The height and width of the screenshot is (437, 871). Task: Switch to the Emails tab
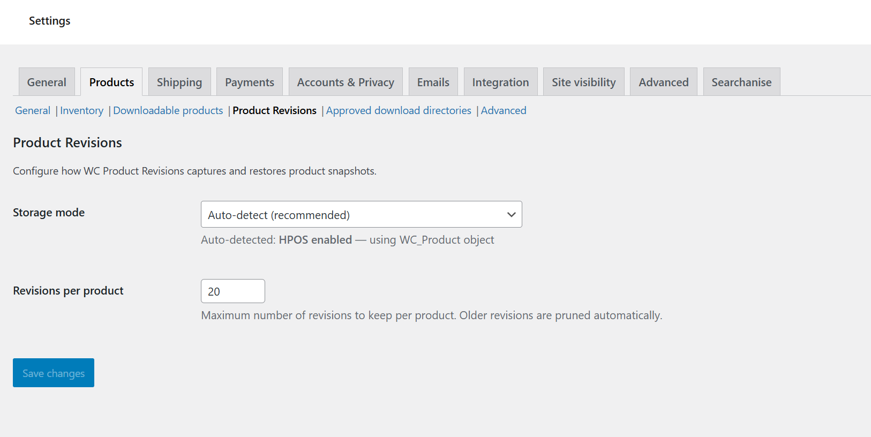pos(433,82)
